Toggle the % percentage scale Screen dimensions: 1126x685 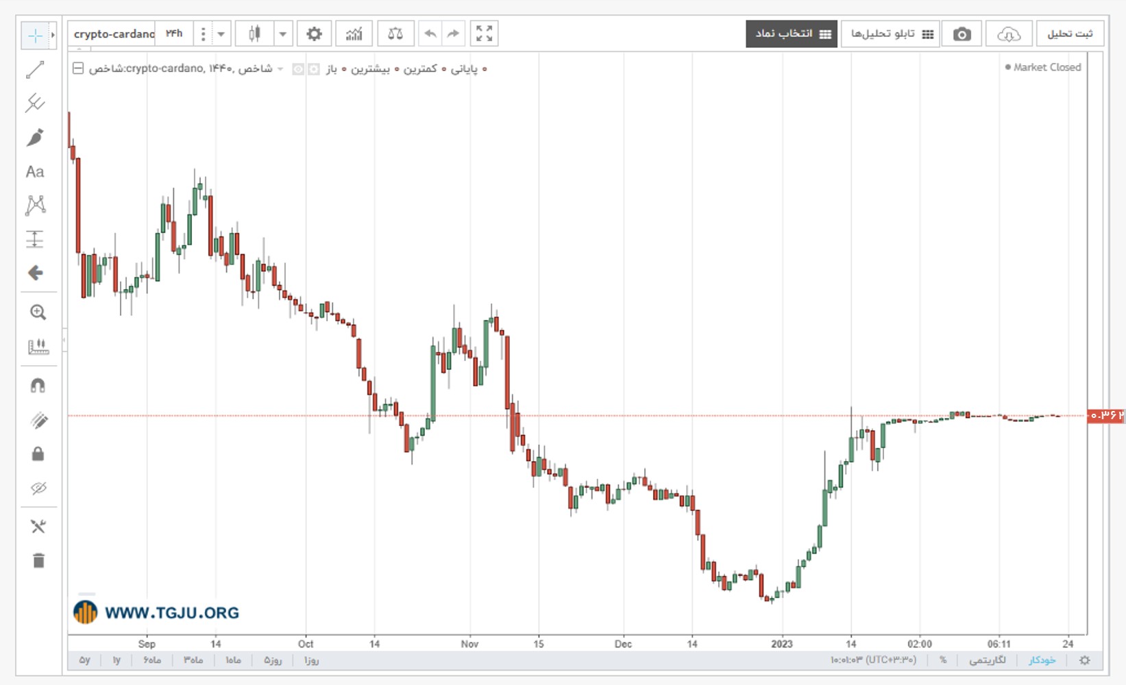[x=943, y=660]
